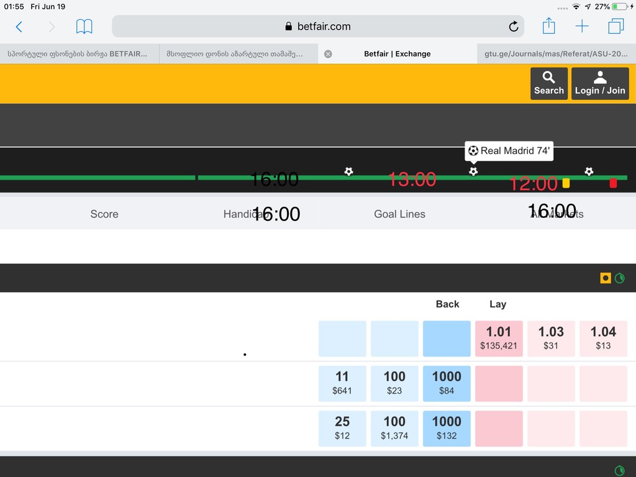636x477 pixels.
Task: Select lay price 1.03 $31
Action: click(551, 338)
